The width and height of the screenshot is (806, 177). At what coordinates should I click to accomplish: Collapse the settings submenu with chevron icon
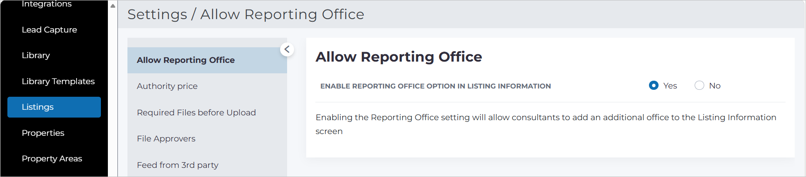tap(287, 49)
